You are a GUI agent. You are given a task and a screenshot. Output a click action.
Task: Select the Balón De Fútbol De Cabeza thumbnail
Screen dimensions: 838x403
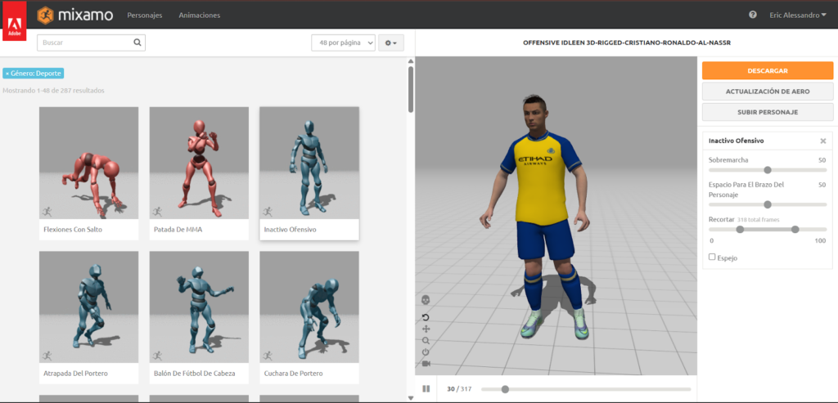coord(199,307)
